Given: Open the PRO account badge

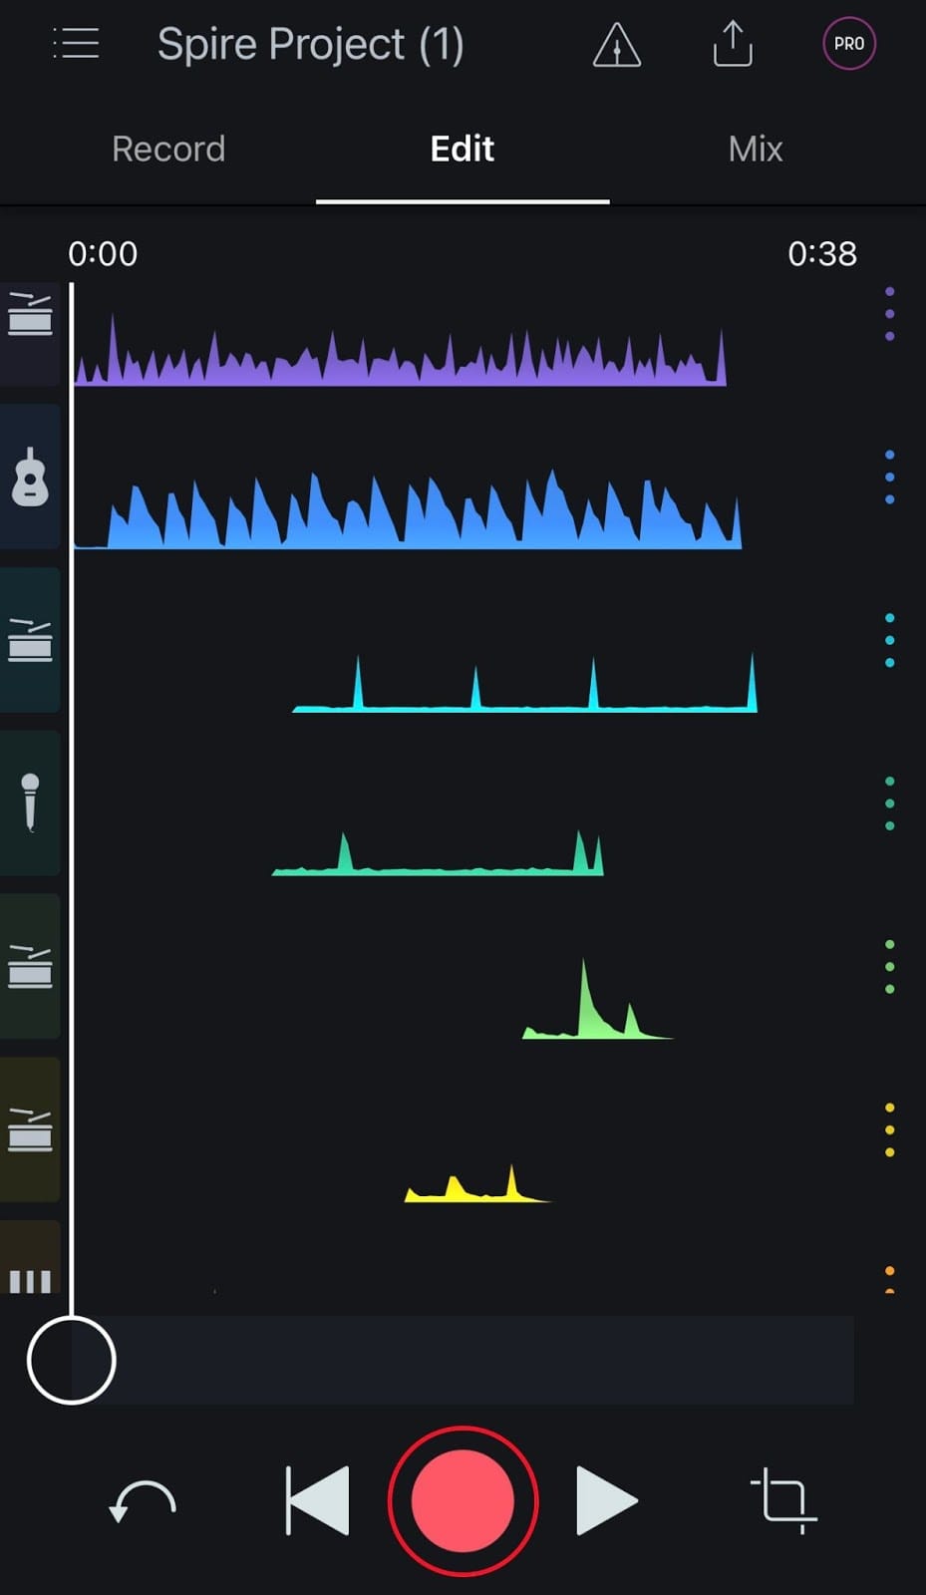Looking at the screenshot, I should click(x=848, y=44).
